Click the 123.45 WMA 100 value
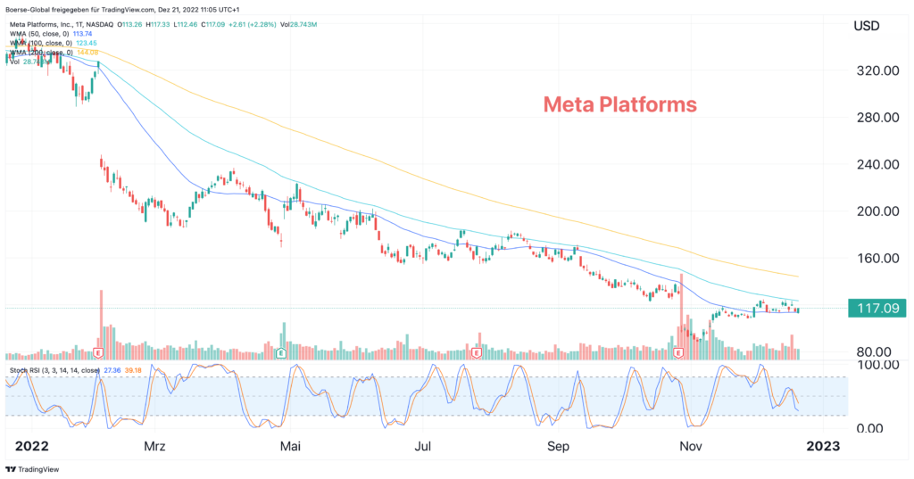 (x=87, y=43)
